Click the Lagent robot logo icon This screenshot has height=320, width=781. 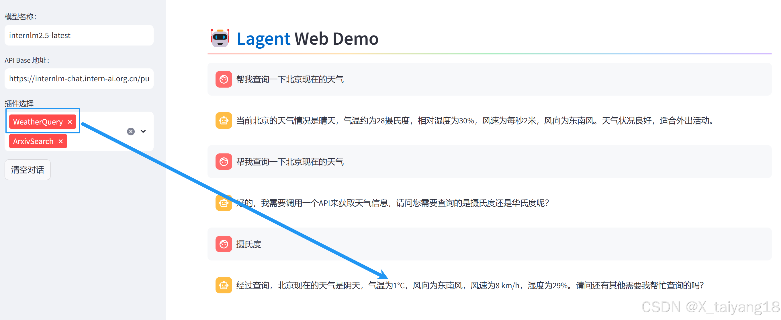point(220,38)
